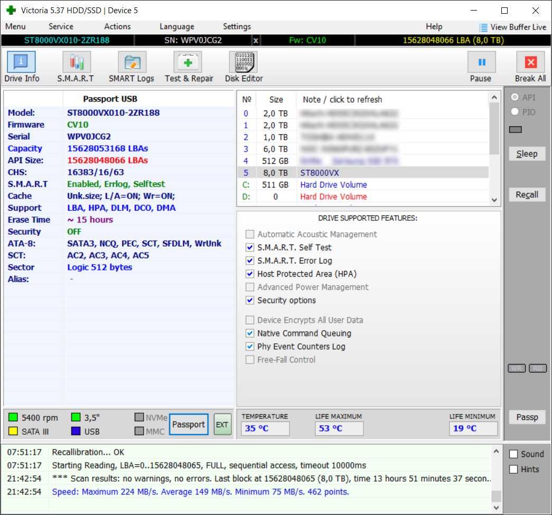Click the View Buffer Live icon
The width and height of the screenshot is (552, 515).
(x=483, y=27)
